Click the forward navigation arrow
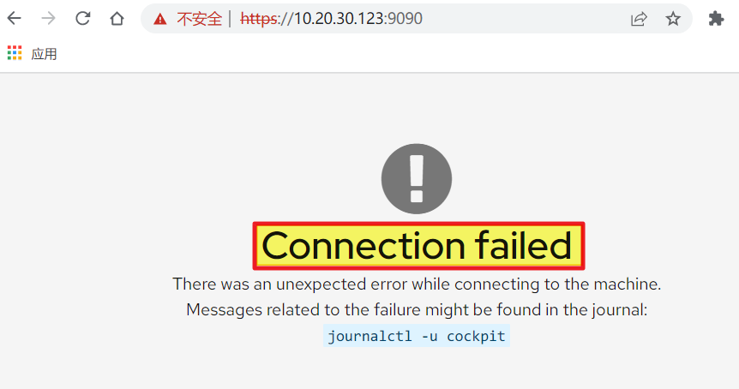 pos(49,18)
